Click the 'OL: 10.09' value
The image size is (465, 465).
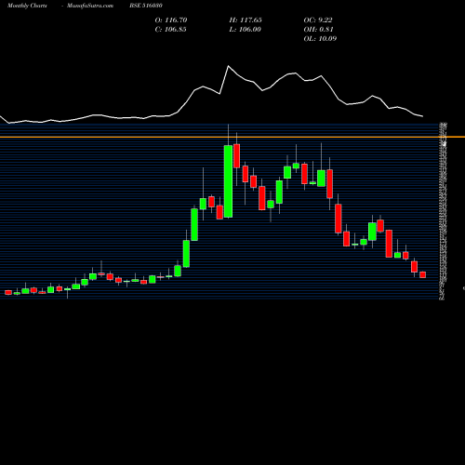(320, 39)
